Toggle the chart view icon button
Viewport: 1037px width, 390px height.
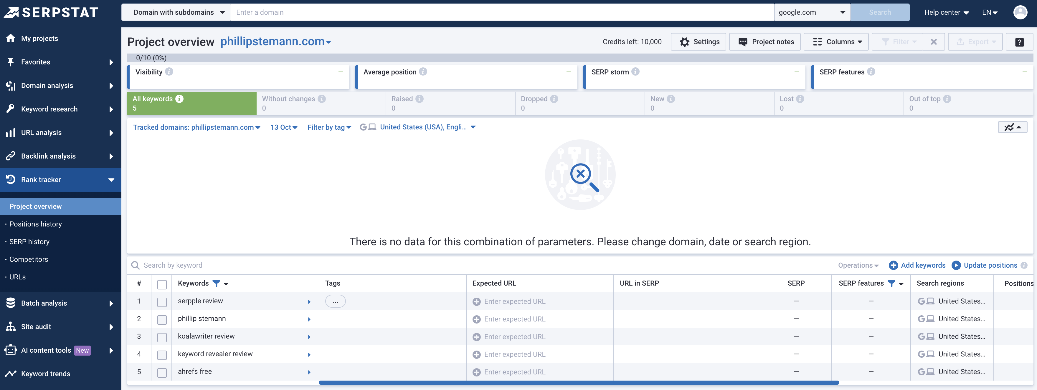[x=1013, y=127]
